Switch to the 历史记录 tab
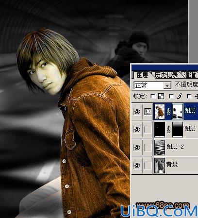The height and width of the screenshot is (218, 198). click(x=166, y=75)
